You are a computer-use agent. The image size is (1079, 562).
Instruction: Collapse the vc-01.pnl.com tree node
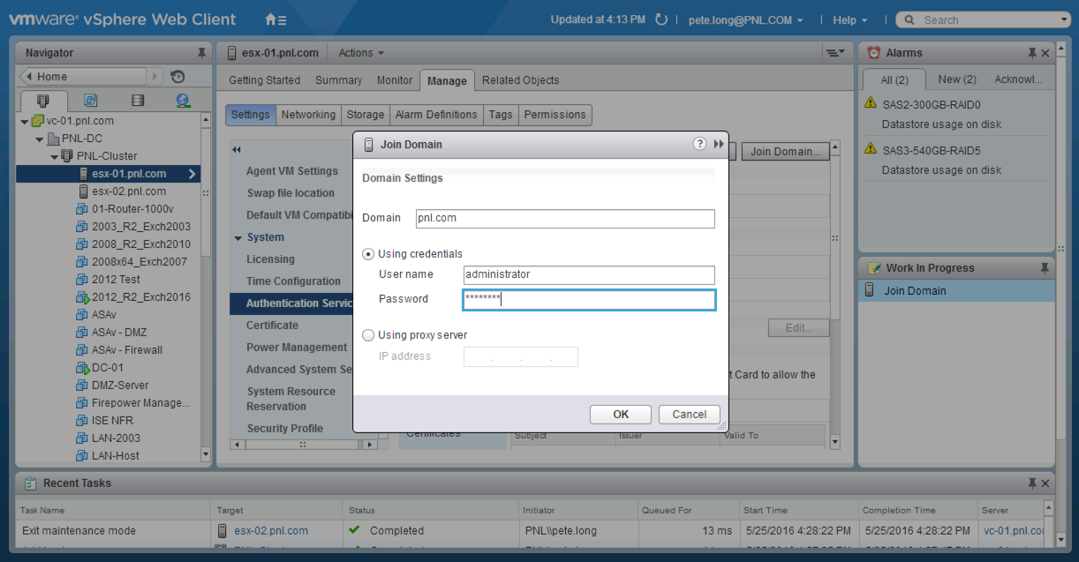click(24, 121)
